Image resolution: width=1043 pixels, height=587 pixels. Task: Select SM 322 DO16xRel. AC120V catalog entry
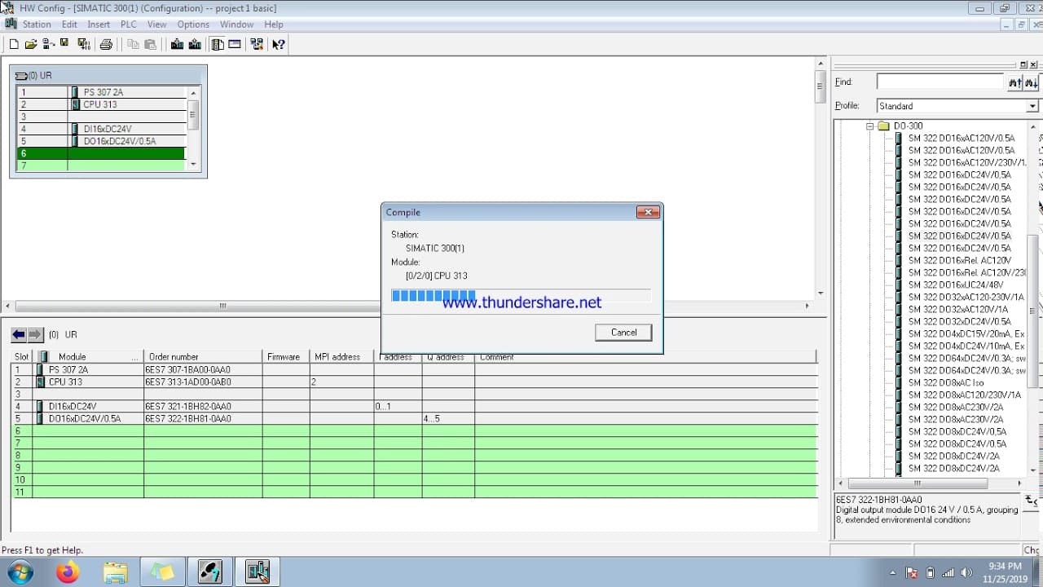959,261
